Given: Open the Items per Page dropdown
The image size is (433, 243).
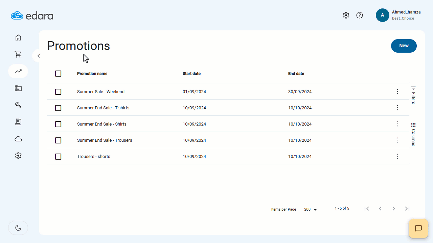Looking at the screenshot, I should (x=311, y=210).
